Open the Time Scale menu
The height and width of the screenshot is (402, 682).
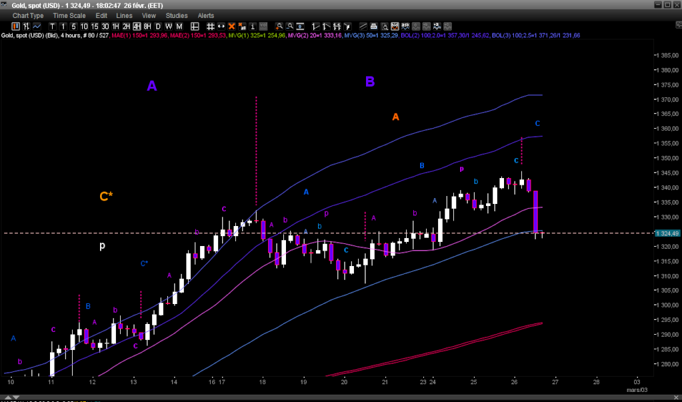(69, 15)
